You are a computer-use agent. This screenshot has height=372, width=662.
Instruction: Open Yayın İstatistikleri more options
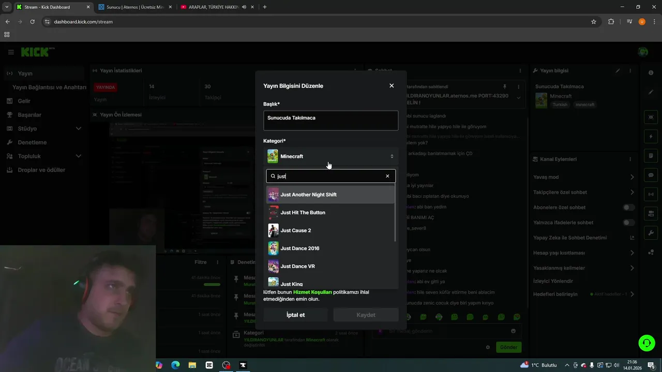(355, 71)
